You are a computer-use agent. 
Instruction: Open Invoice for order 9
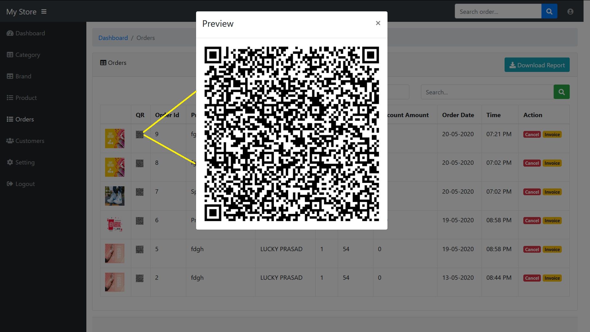[552, 134]
